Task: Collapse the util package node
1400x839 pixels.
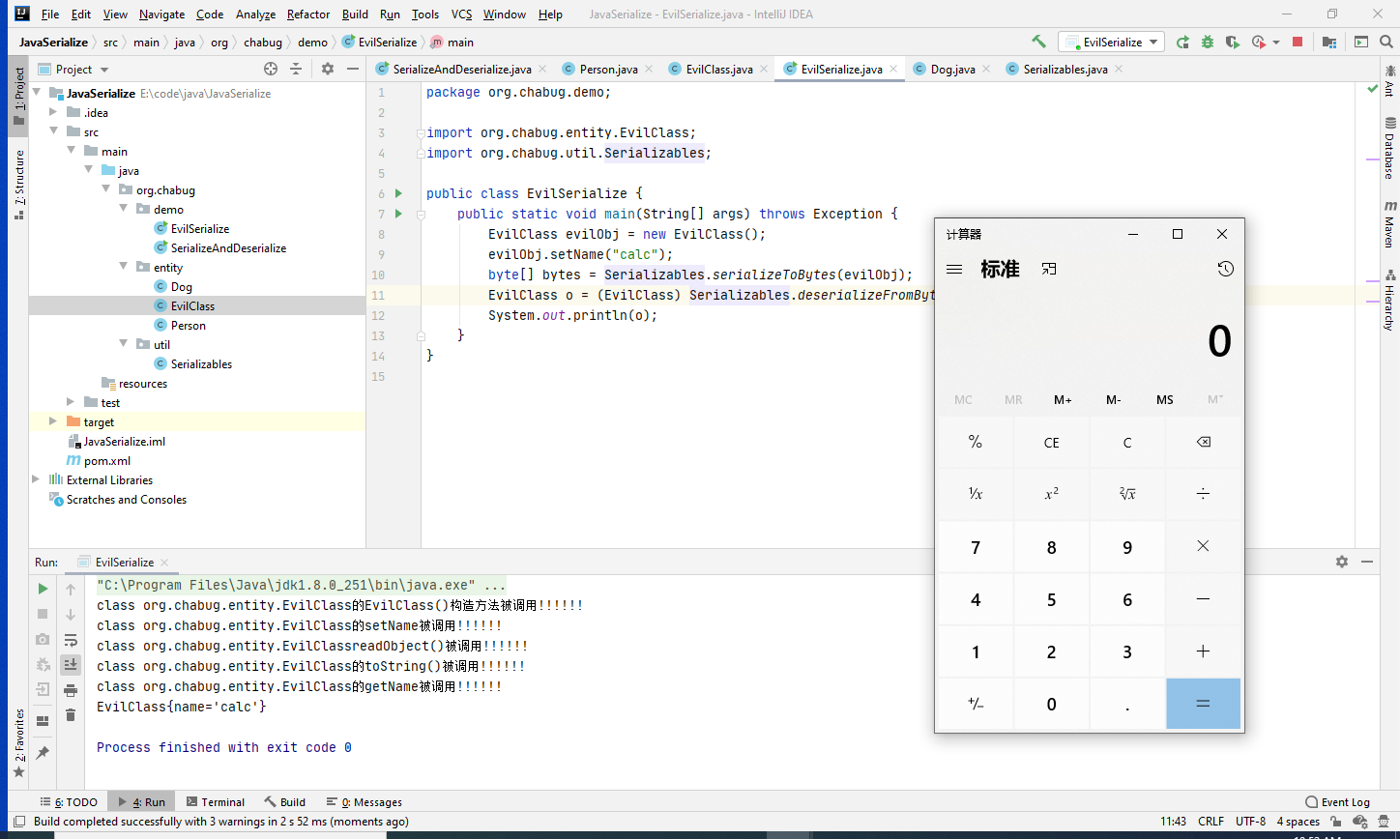Action: (x=124, y=345)
